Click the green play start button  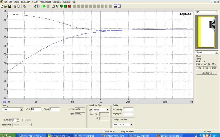[44, 6]
